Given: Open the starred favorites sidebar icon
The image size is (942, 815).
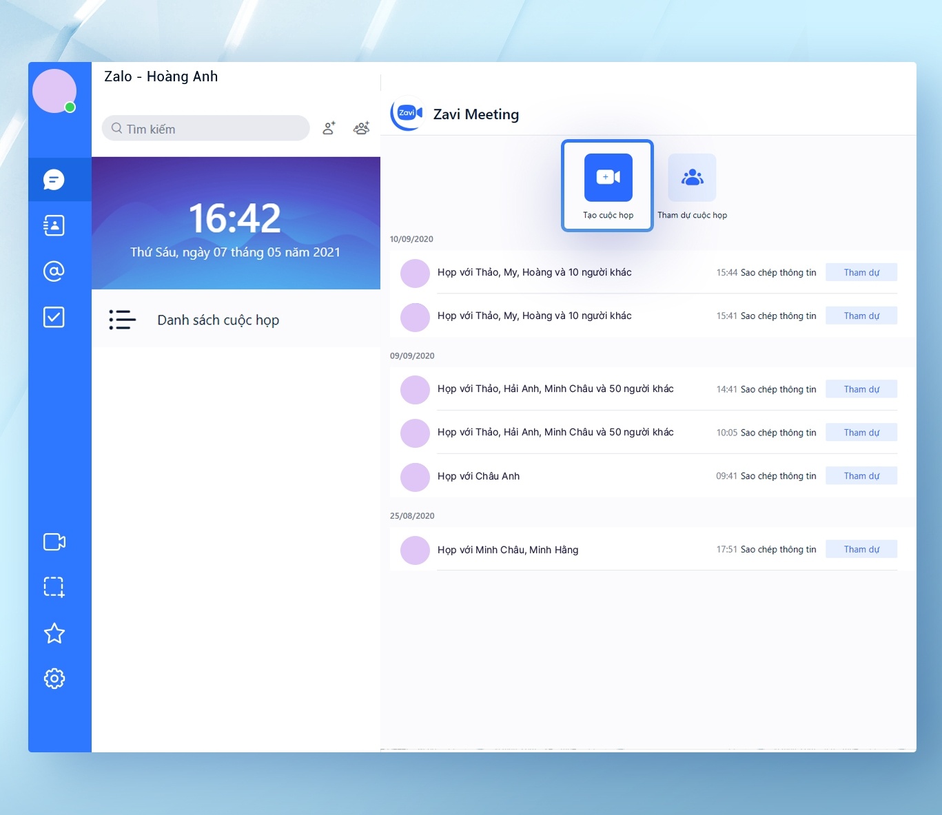Looking at the screenshot, I should click(54, 633).
